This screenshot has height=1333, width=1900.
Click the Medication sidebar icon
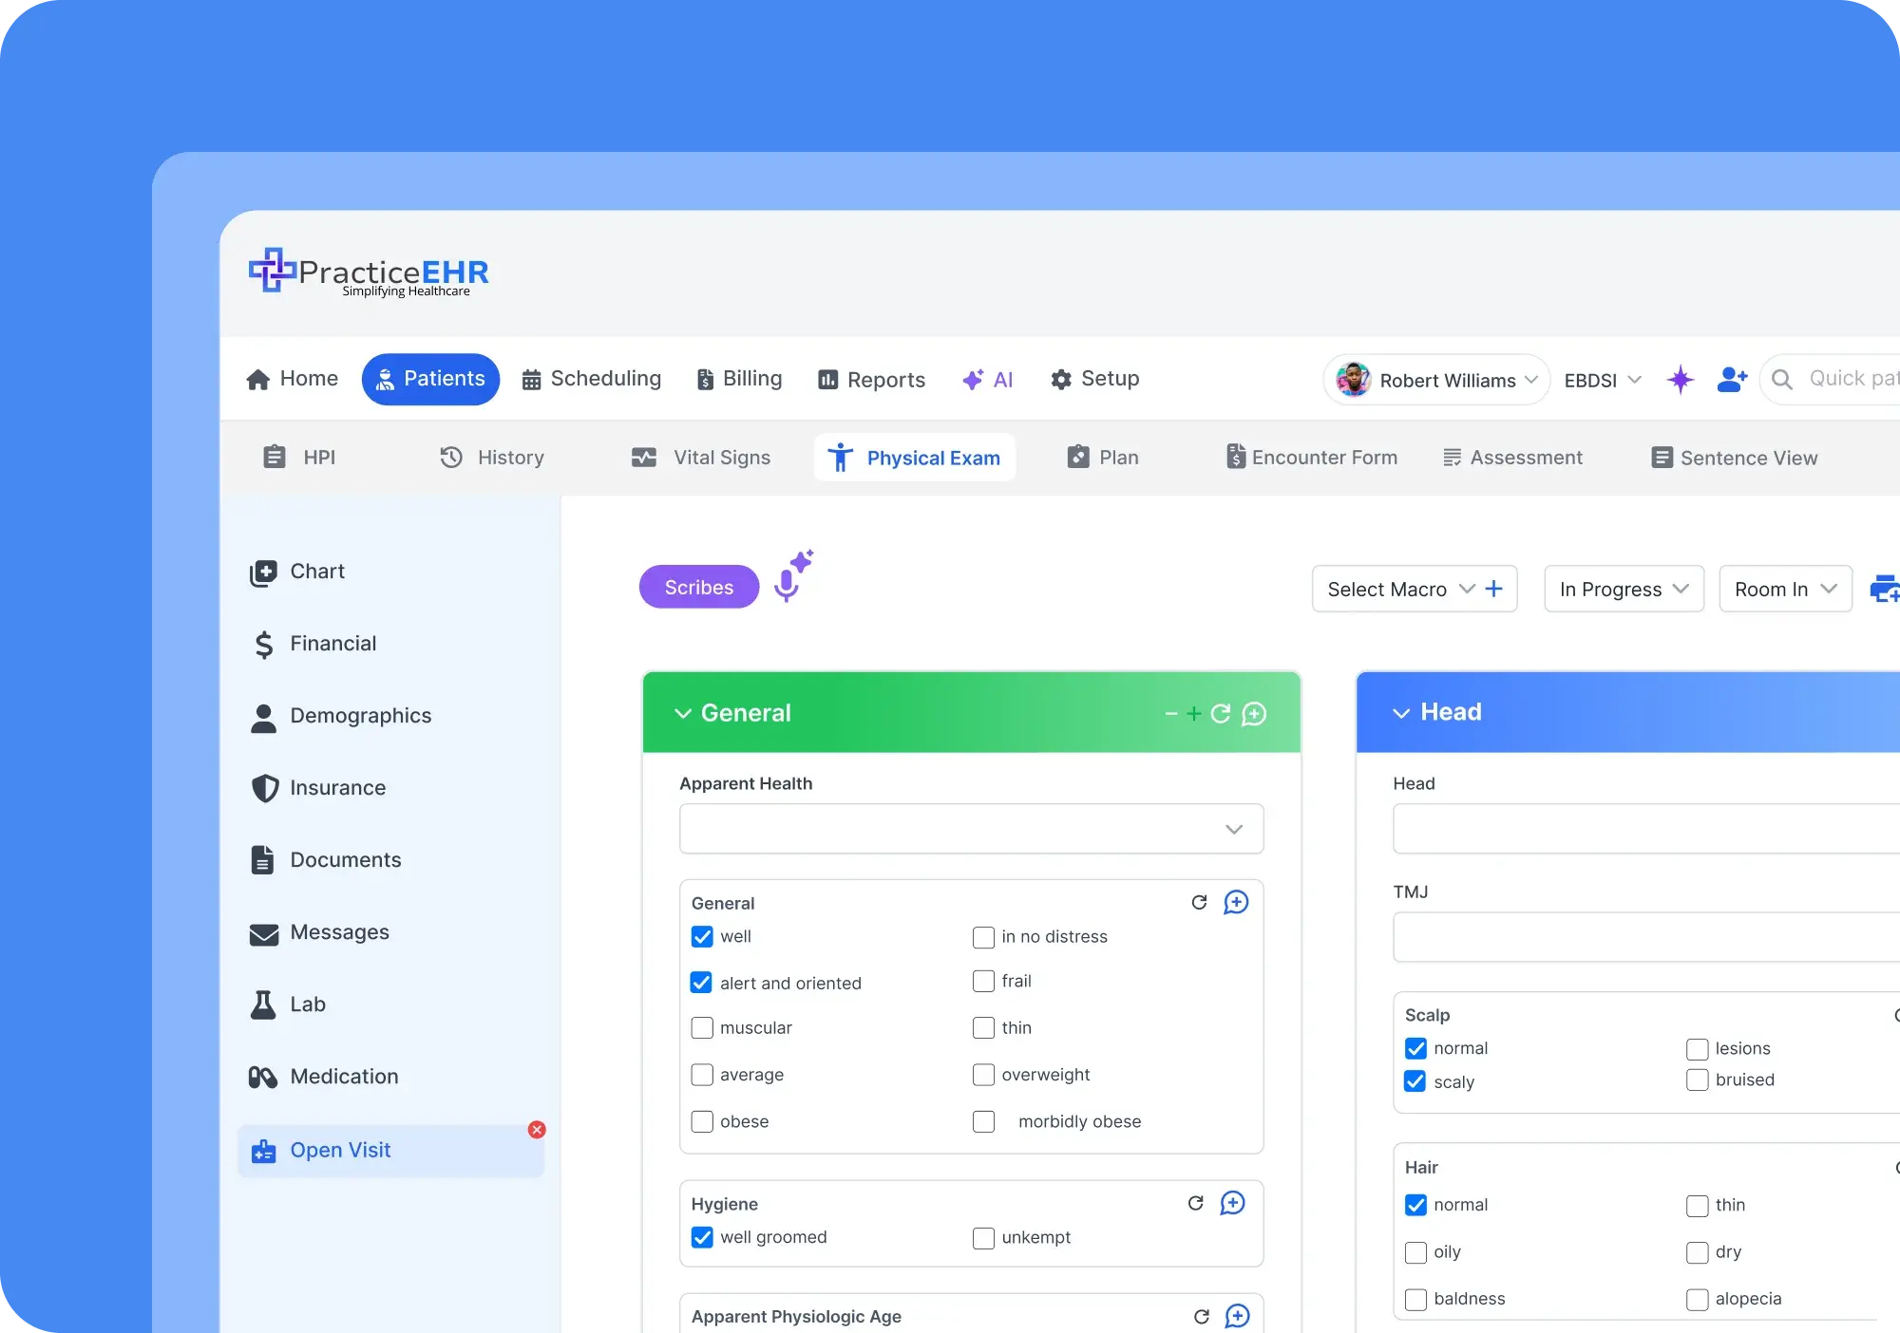coord(262,1077)
